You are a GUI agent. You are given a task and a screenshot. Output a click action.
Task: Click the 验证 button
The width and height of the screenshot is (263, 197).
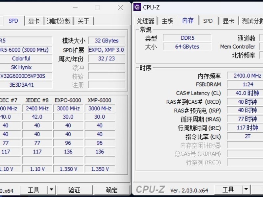coord(75,190)
